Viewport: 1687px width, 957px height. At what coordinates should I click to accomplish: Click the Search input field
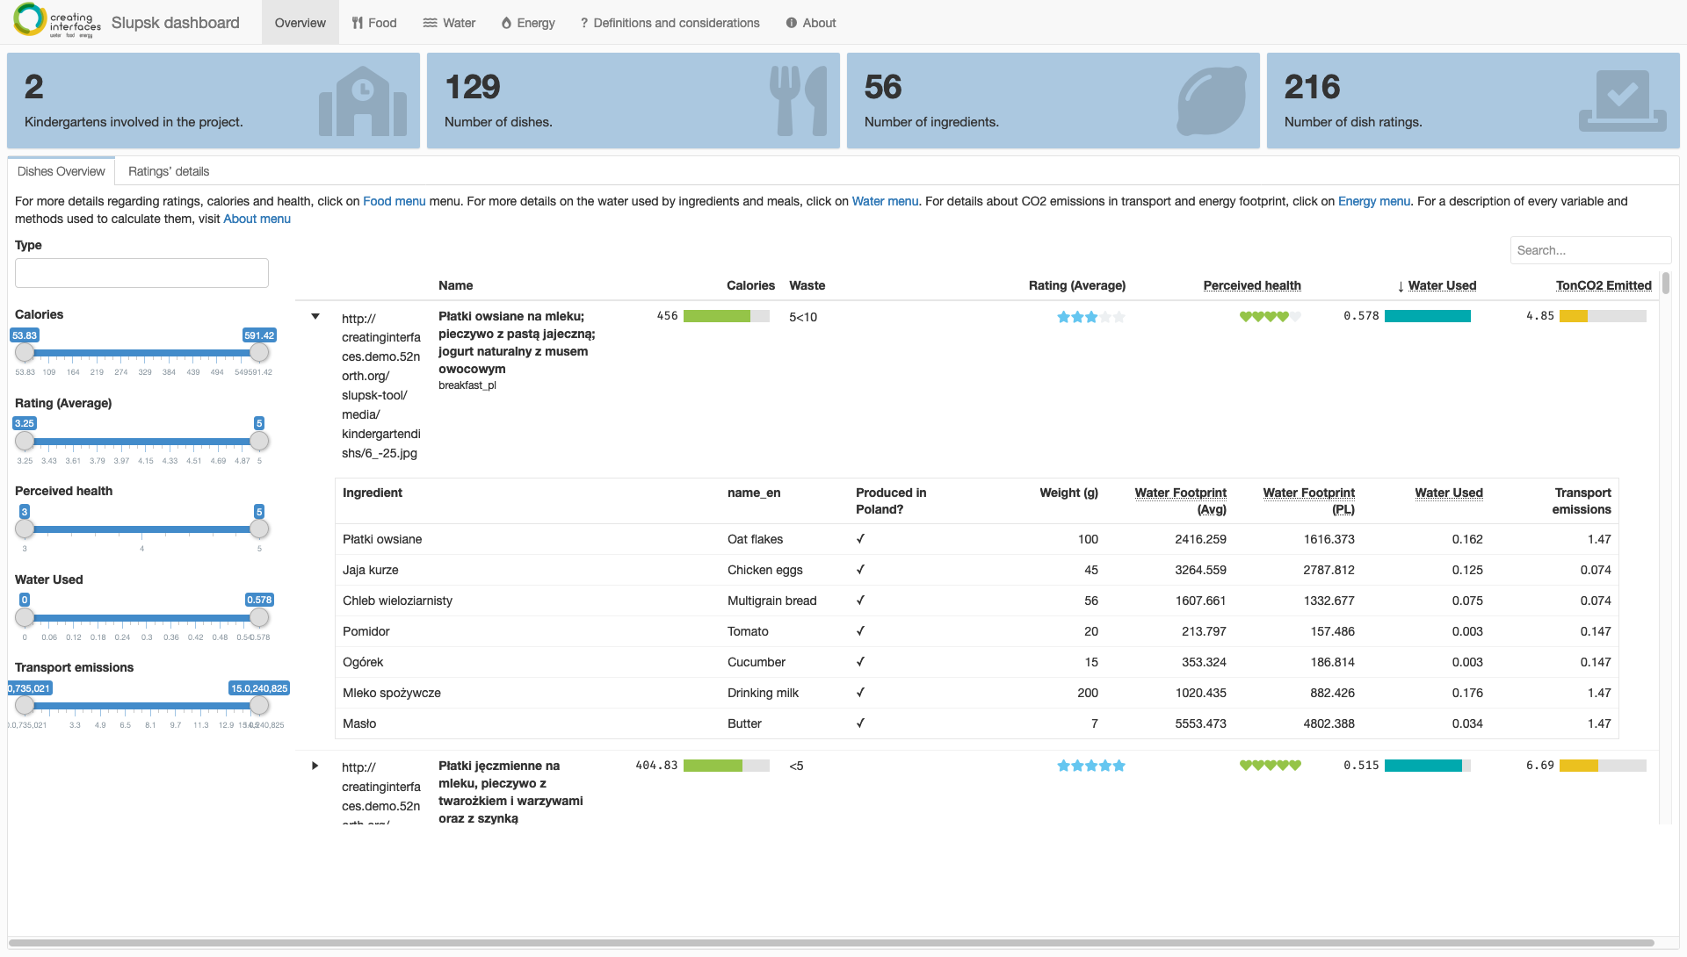(1590, 250)
